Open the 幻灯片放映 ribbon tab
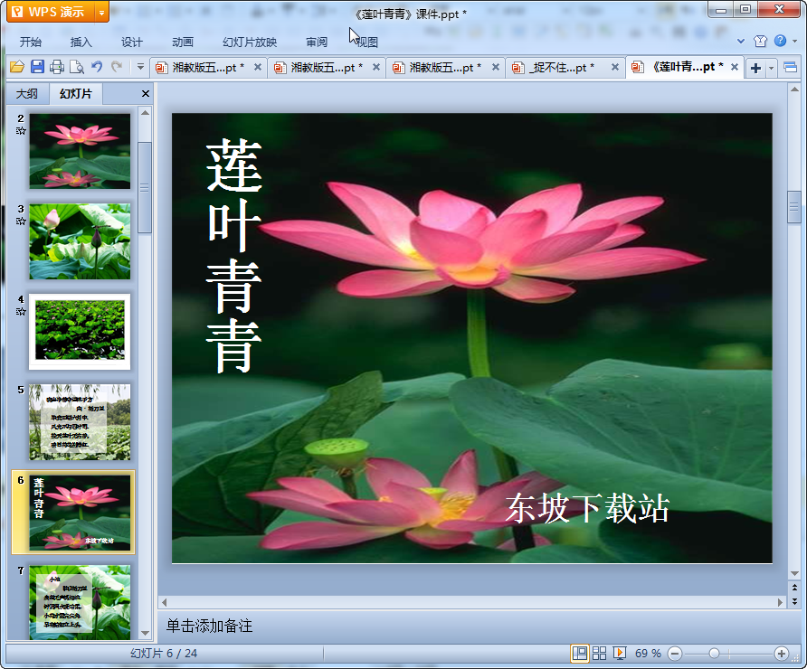 [250, 42]
